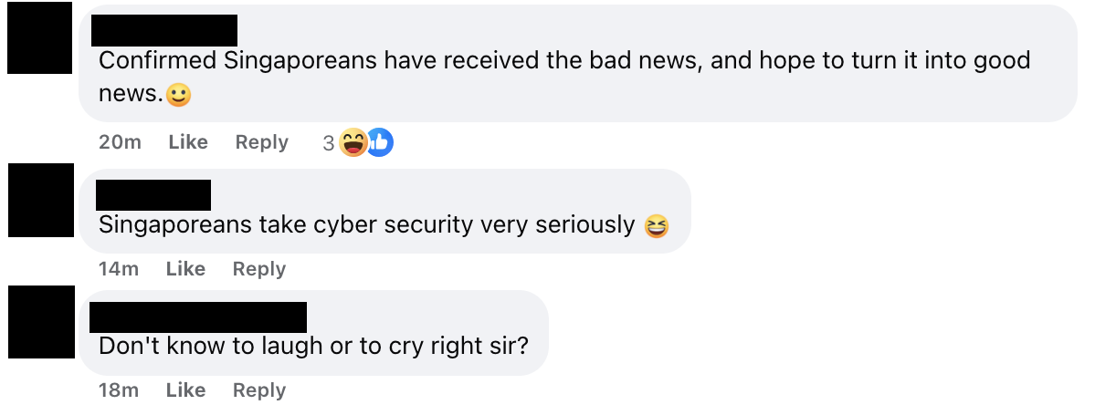Click the smiley emoji after "good news."

[x=179, y=95]
